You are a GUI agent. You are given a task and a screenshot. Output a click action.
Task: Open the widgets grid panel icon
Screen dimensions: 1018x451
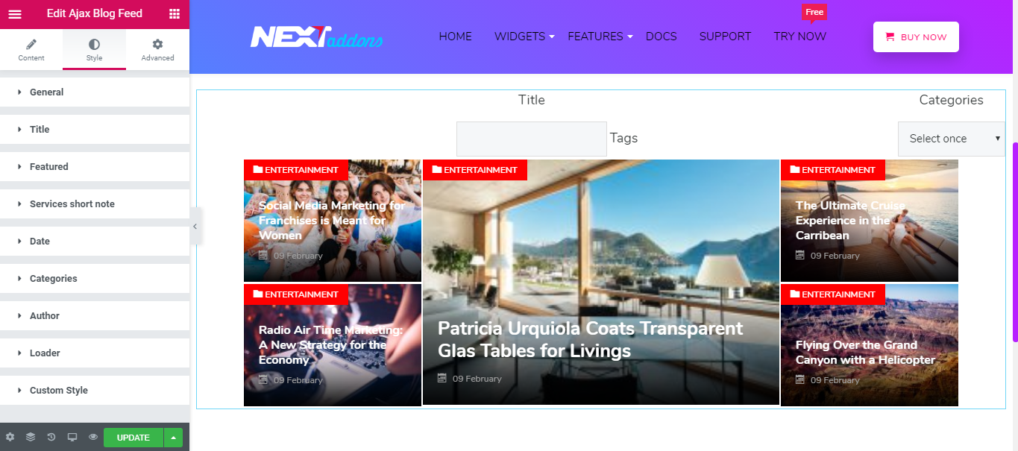pyautogui.click(x=175, y=13)
